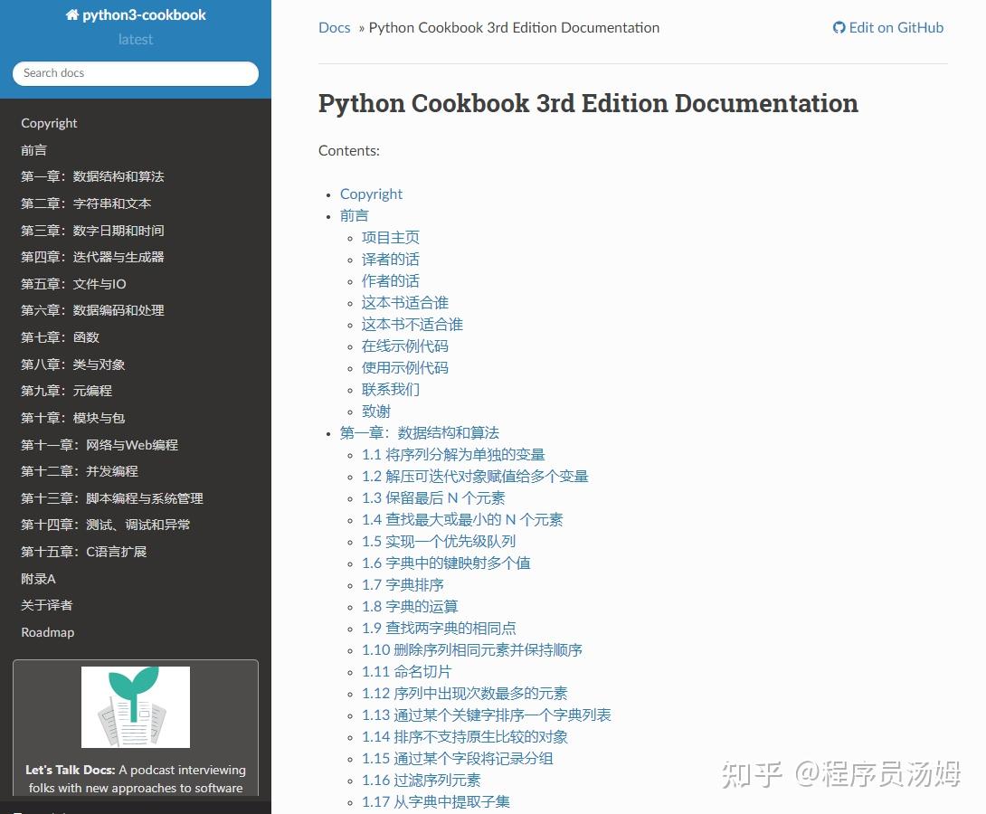Open section 1.16 过滤序列元素

coord(421,780)
